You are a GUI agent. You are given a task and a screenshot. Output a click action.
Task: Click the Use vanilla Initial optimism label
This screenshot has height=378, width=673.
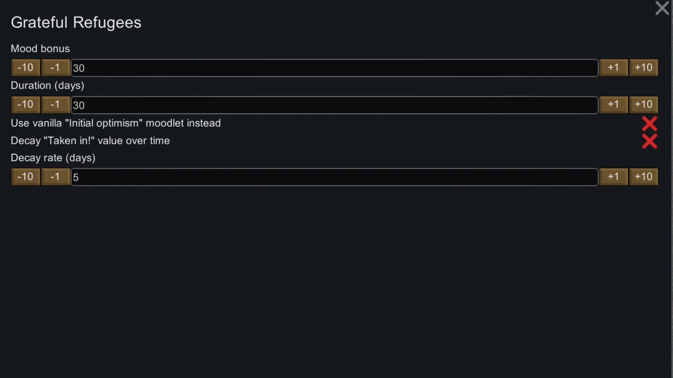(x=116, y=123)
